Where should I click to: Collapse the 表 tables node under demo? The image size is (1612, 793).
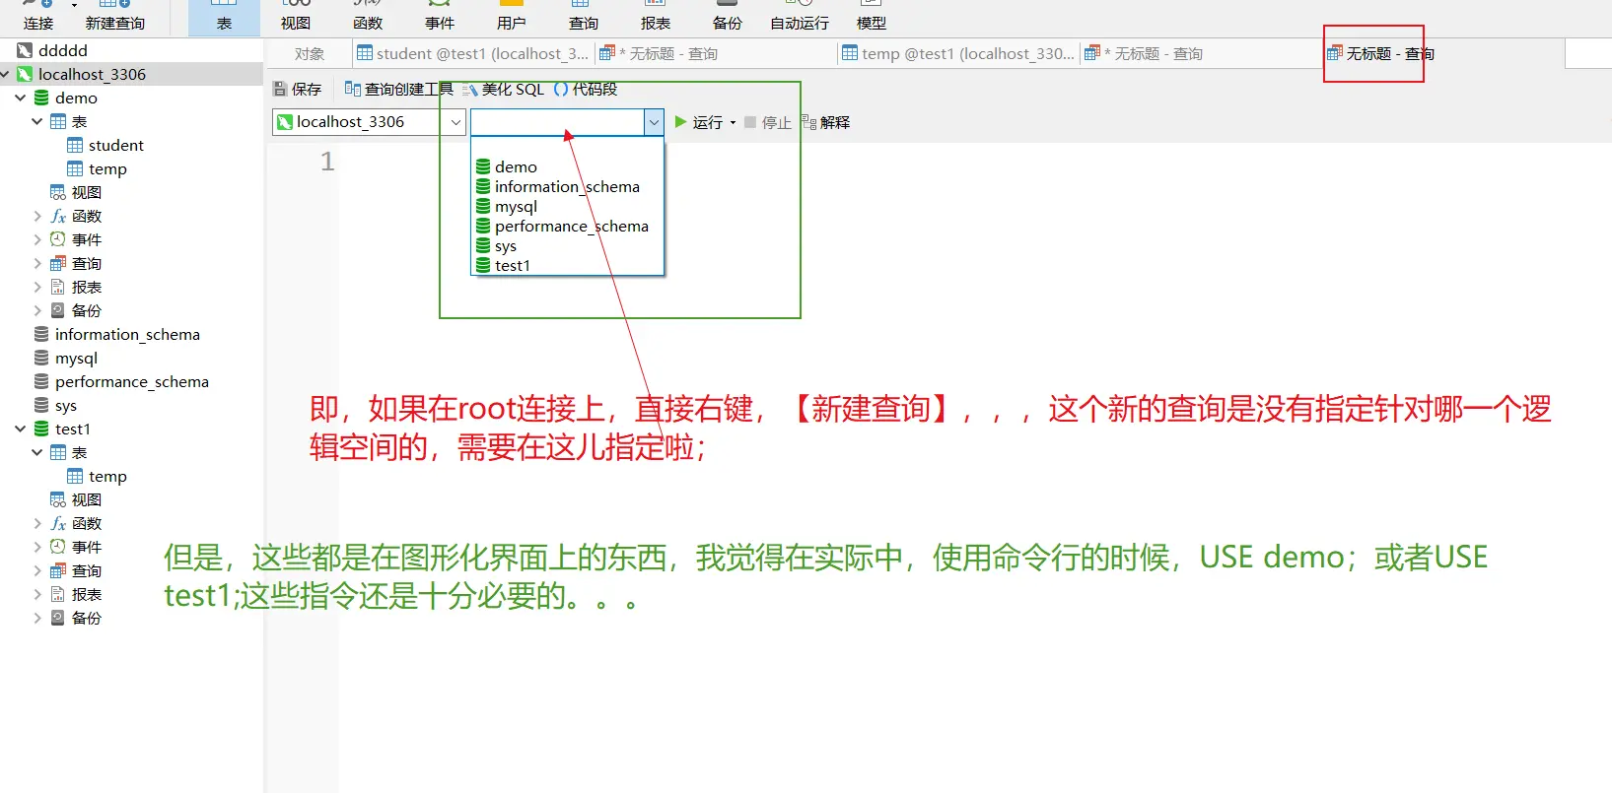click(37, 121)
